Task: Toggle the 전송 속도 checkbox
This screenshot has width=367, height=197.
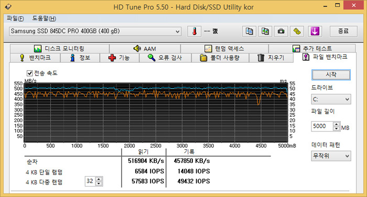Action: click(29, 73)
